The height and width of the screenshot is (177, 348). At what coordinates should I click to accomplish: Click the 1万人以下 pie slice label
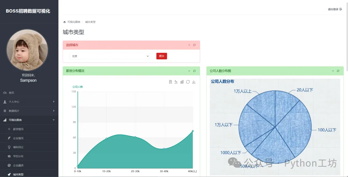(224, 125)
